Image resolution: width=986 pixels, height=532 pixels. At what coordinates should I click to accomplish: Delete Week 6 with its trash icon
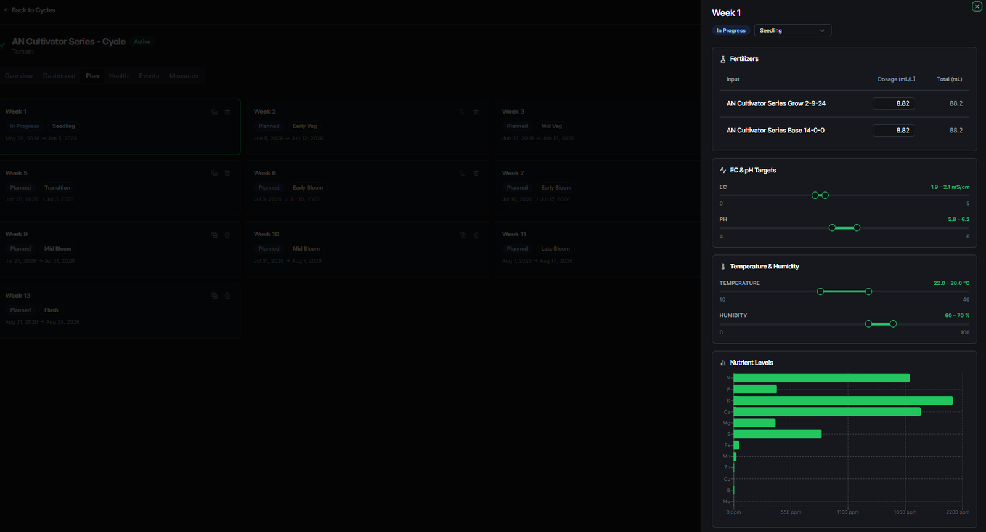coord(476,174)
